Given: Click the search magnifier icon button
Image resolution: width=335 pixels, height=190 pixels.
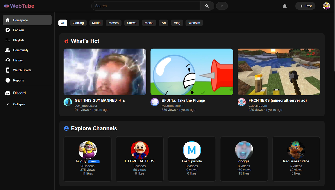Looking at the screenshot, I should point(207,6).
